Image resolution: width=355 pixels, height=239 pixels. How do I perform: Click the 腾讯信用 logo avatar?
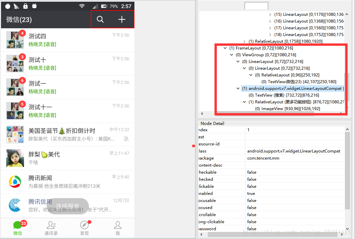(x=15, y=205)
